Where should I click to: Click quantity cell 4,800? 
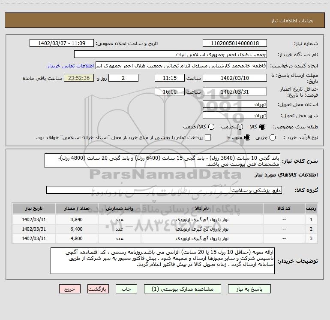coord(77,238)
